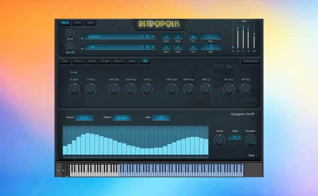This screenshot has width=318, height=196.
Task: Turn the HMF Freq knob
Action: coord(189,89)
